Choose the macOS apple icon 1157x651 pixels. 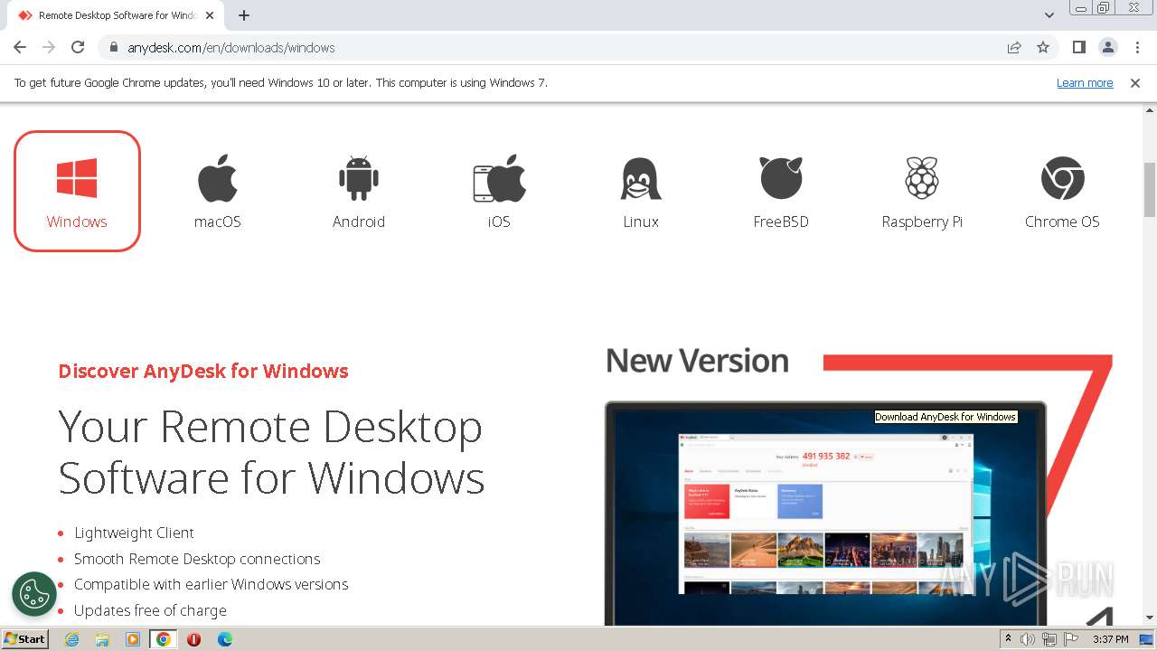[x=218, y=177]
